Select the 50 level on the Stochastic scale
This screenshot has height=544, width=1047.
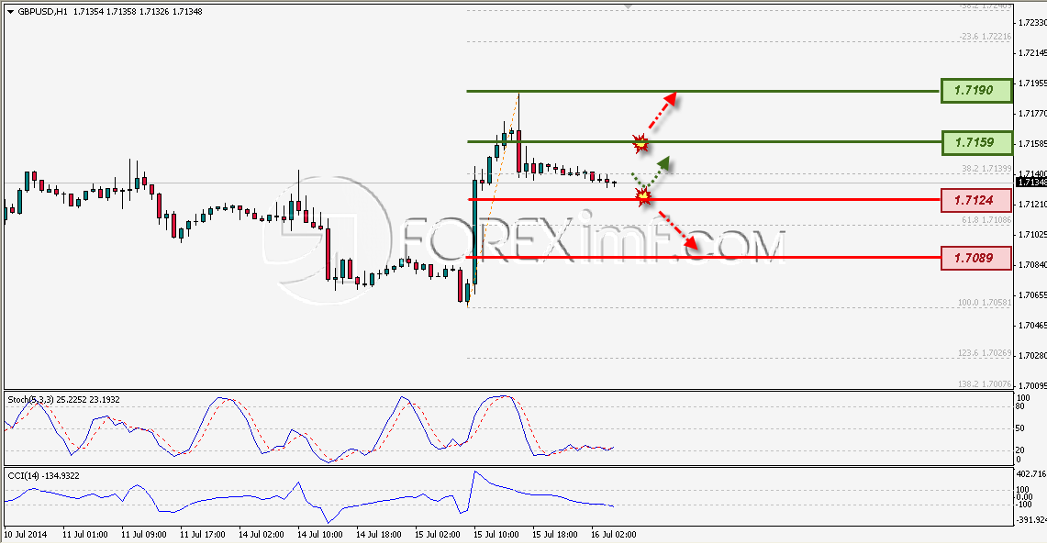[x=1019, y=428]
